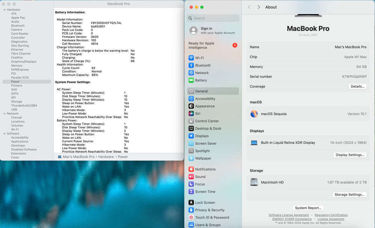The height and width of the screenshot is (228, 375).
Task: Open the Software License Agreement link
Action: [289, 215]
